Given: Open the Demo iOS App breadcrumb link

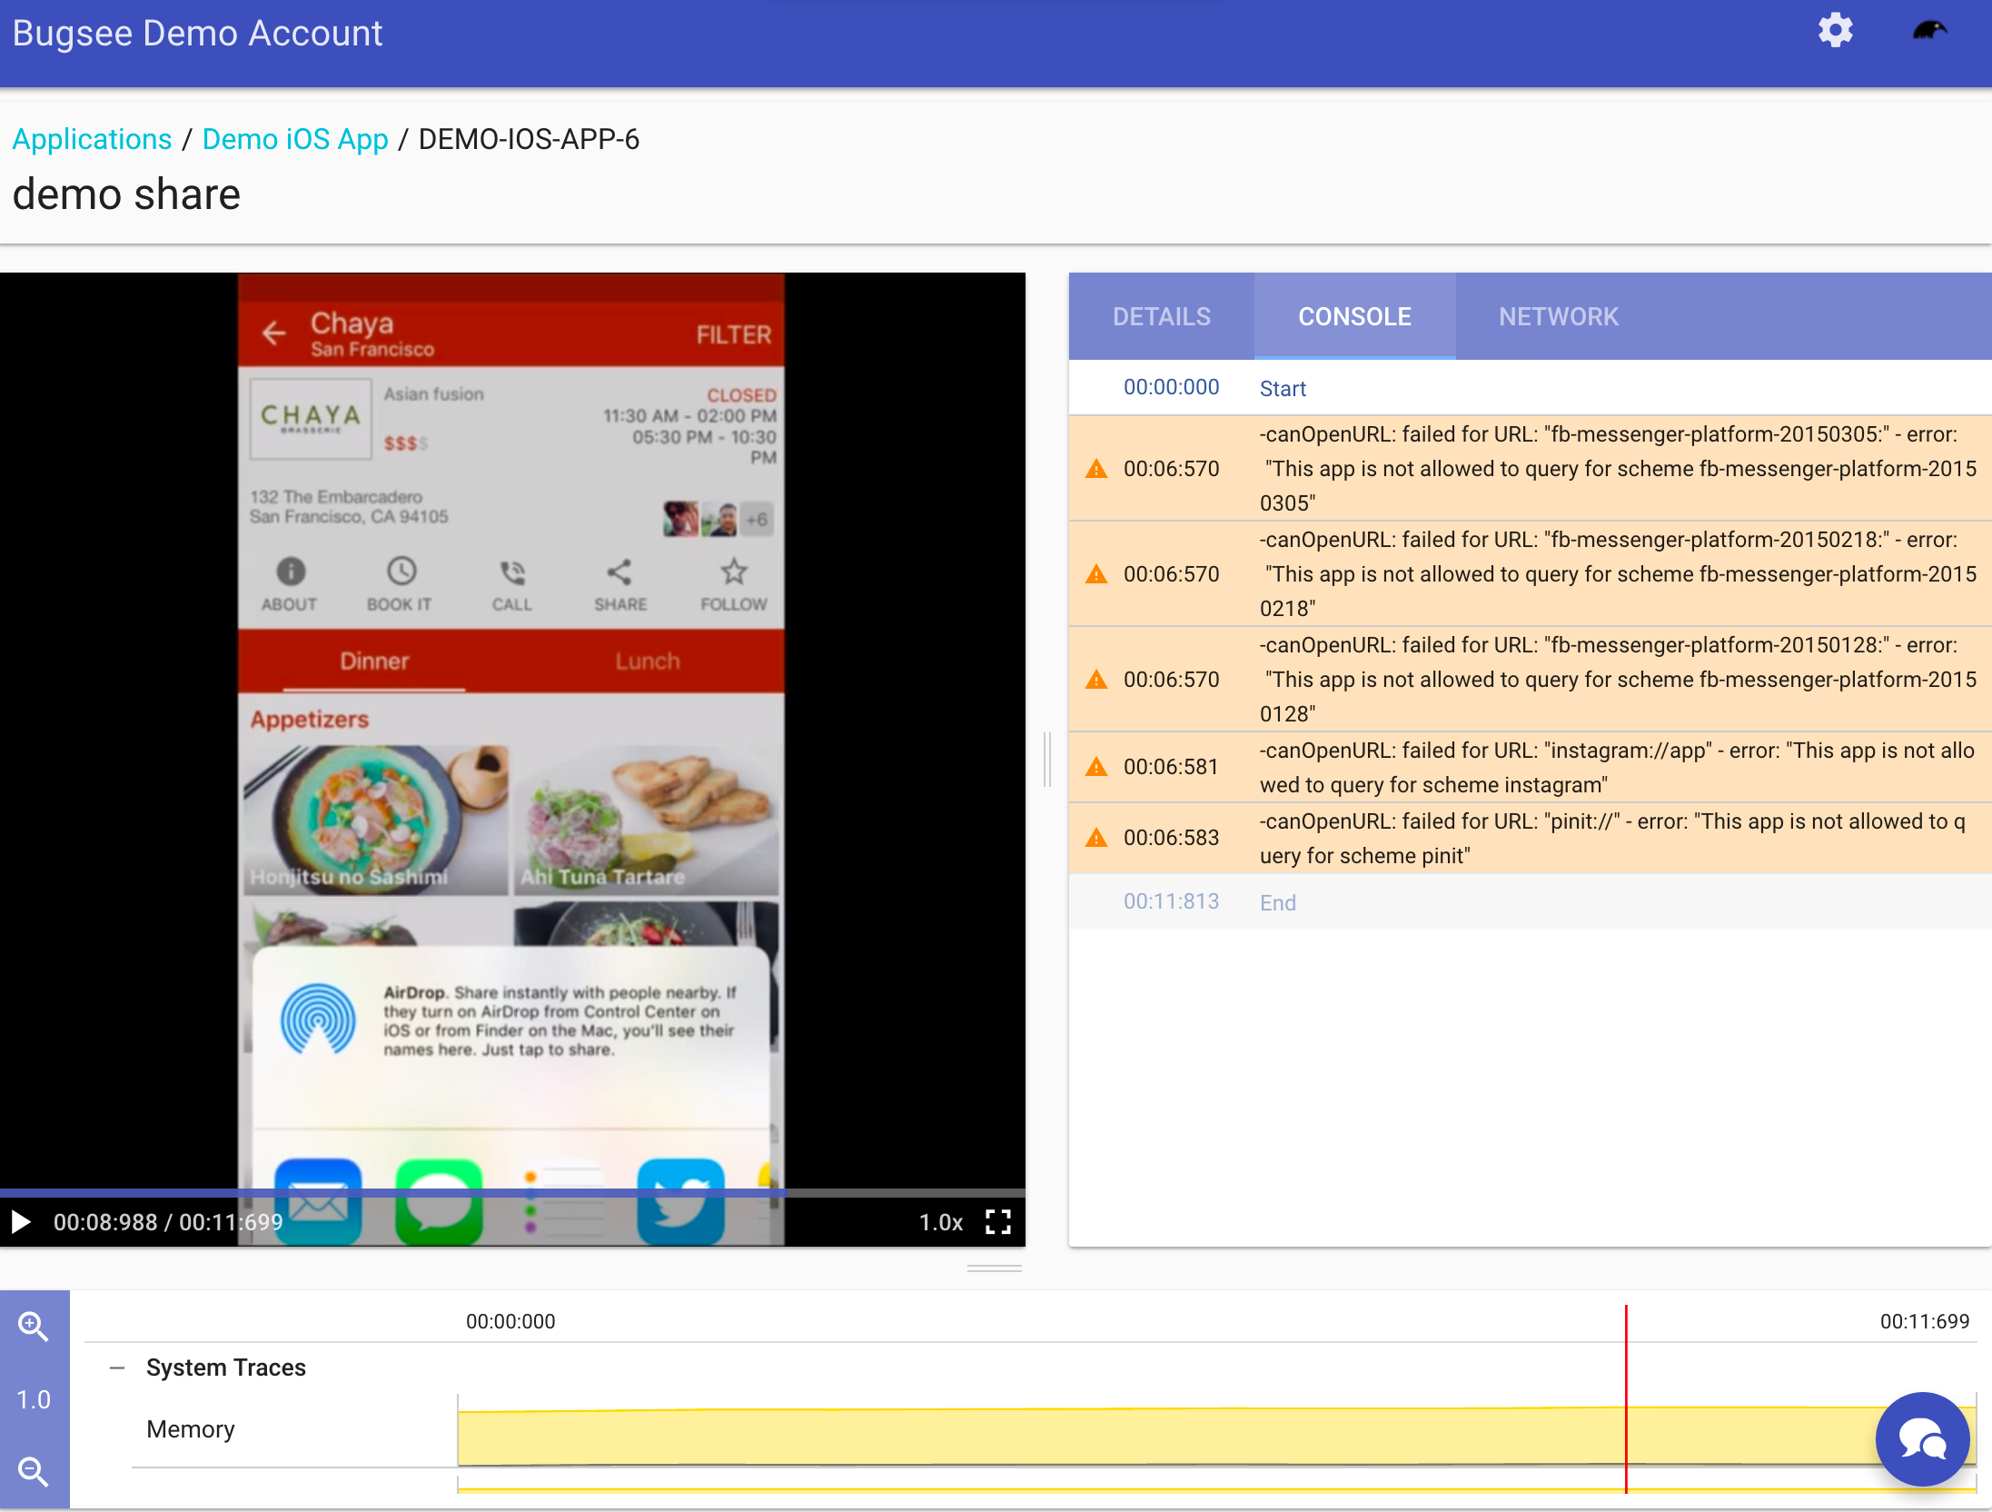Looking at the screenshot, I should coord(295,139).
